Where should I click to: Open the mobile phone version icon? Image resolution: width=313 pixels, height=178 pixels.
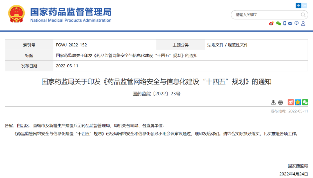point(285,23)
